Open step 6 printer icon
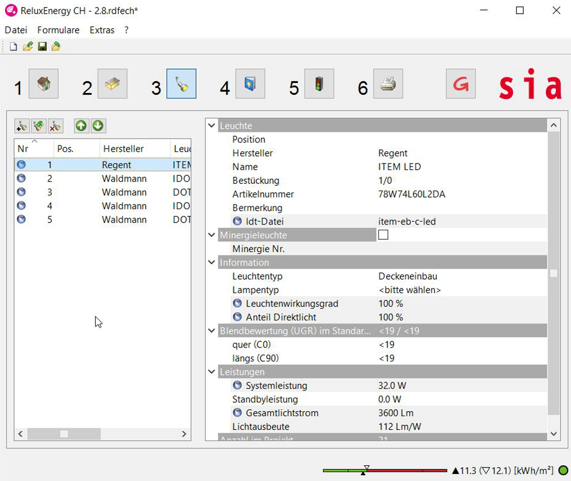The height and width of the screenshot is (481, 571). tap(388, 84)
